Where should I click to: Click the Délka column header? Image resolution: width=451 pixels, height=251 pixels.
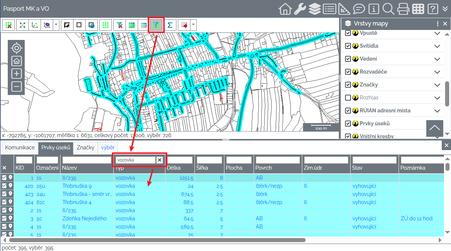(x=173, y=168)
